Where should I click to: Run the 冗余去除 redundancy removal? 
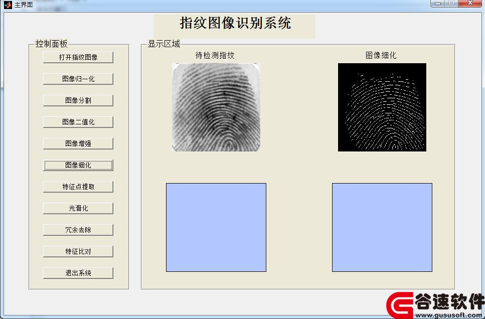point(78,230)
